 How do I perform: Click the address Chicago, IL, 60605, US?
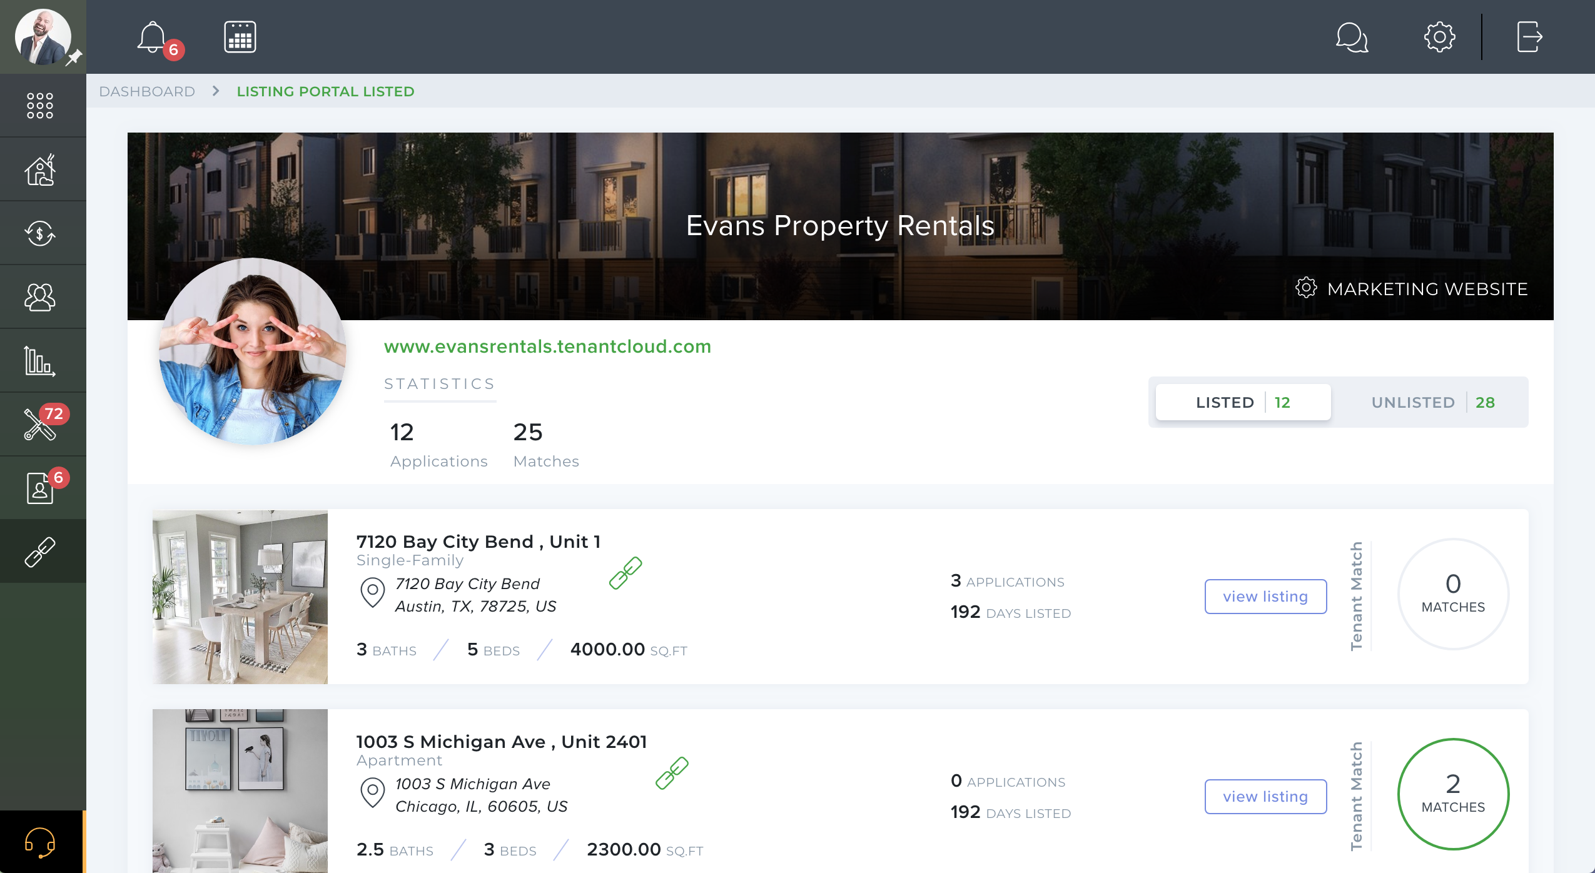tap(481, 806)
